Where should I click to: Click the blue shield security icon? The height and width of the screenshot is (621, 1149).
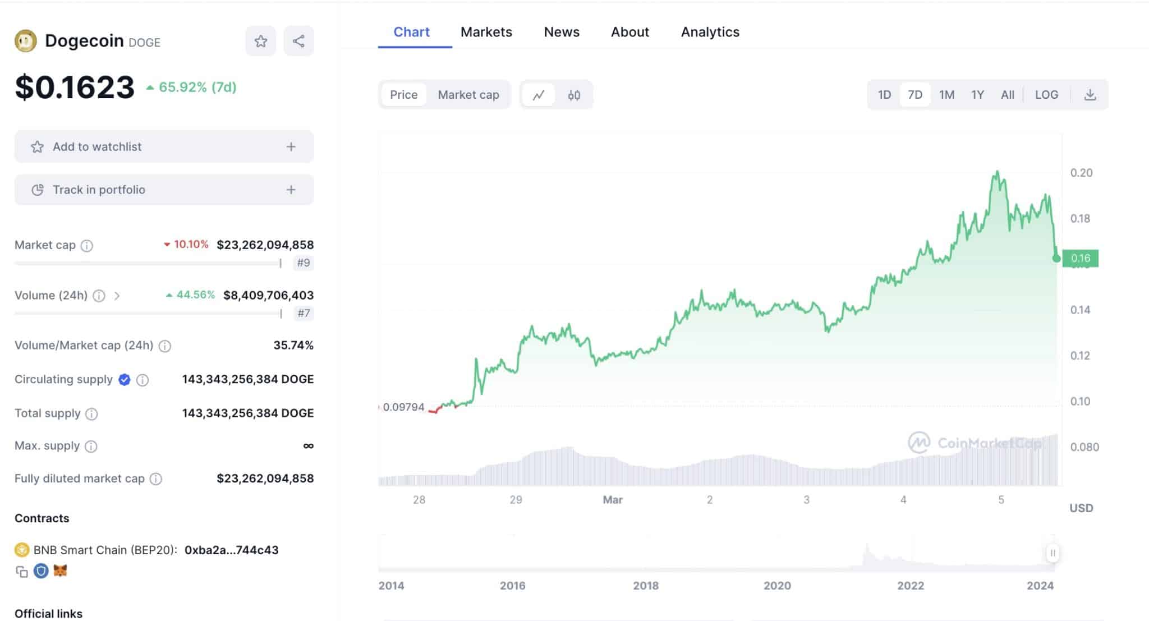coord(41,571)
